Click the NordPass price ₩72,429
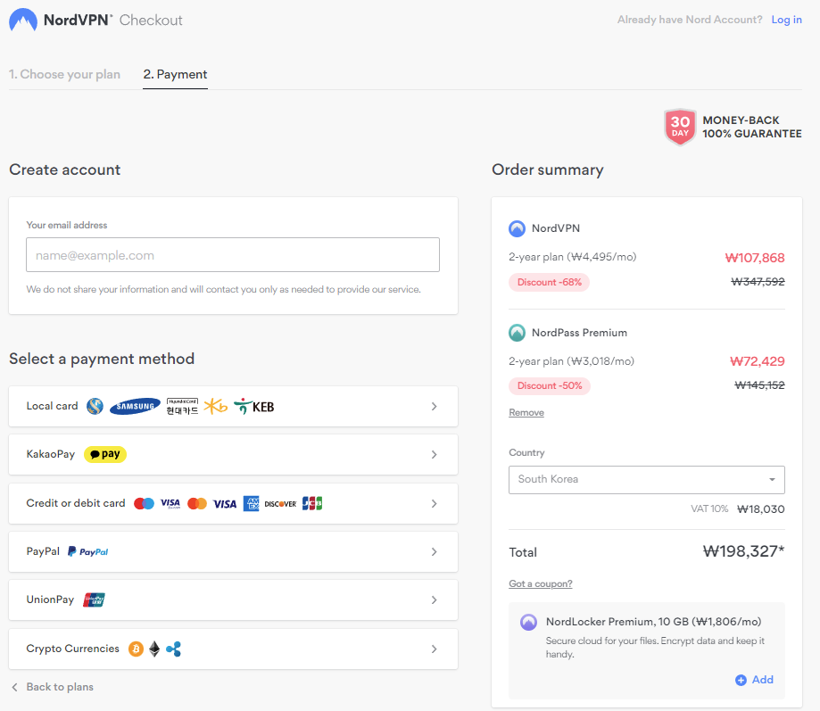This screenshot has width=820, height=711. [x=758, y=361]
